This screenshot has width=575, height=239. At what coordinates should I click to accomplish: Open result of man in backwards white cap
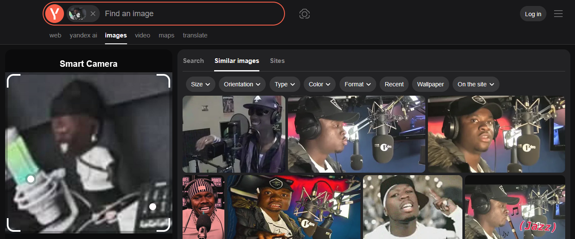pyautogui.click(x=412, y=207)
